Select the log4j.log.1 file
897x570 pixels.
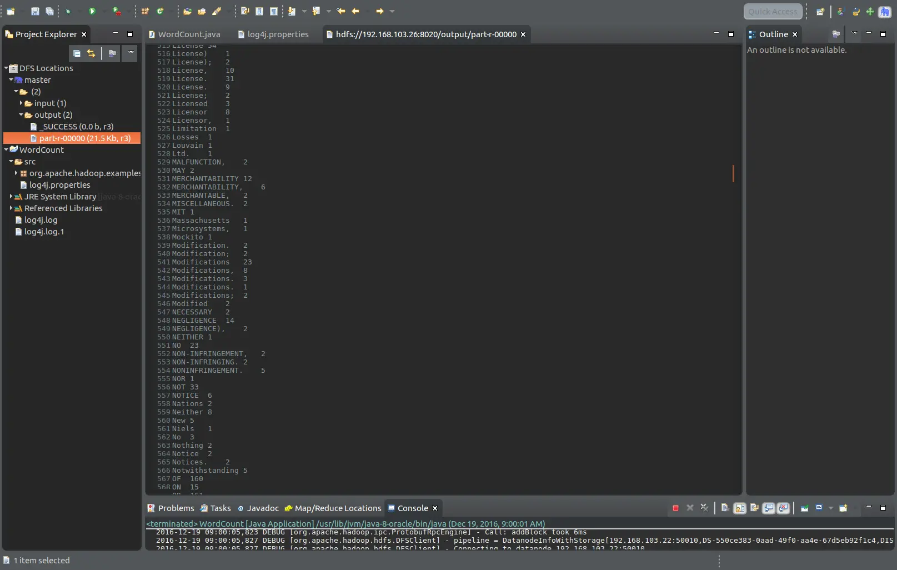tap(39, 231)
